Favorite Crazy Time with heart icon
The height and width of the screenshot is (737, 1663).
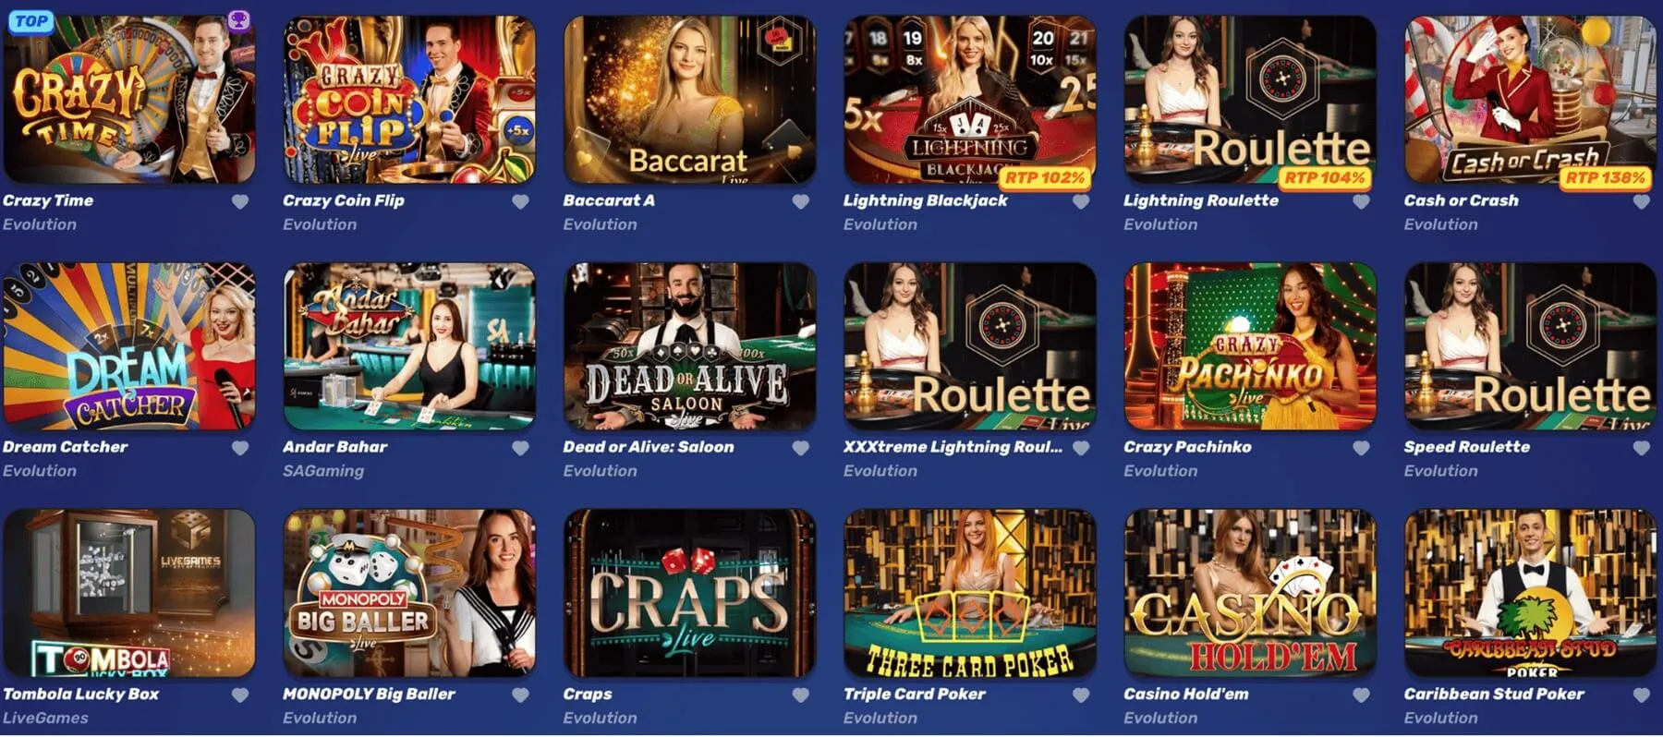(240, 201)
